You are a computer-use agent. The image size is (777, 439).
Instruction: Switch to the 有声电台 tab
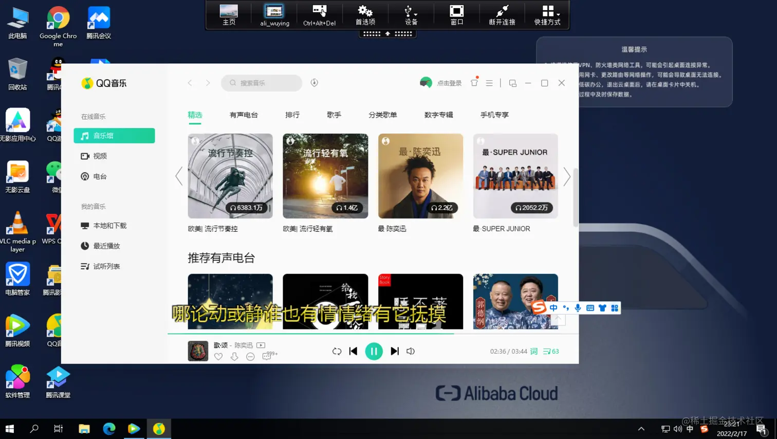point(244,115)
